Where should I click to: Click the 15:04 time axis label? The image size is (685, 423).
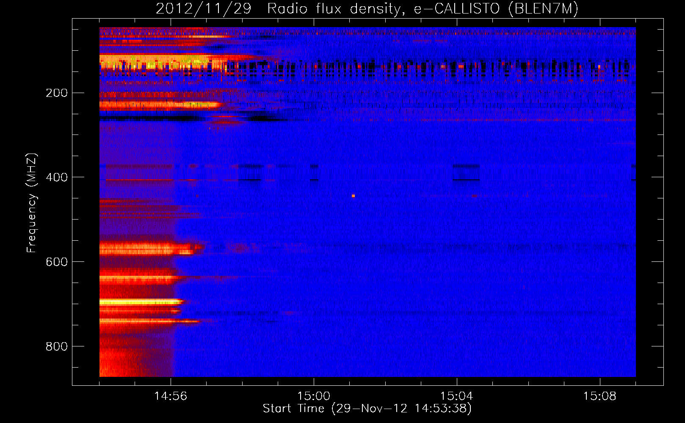(456, 396)
